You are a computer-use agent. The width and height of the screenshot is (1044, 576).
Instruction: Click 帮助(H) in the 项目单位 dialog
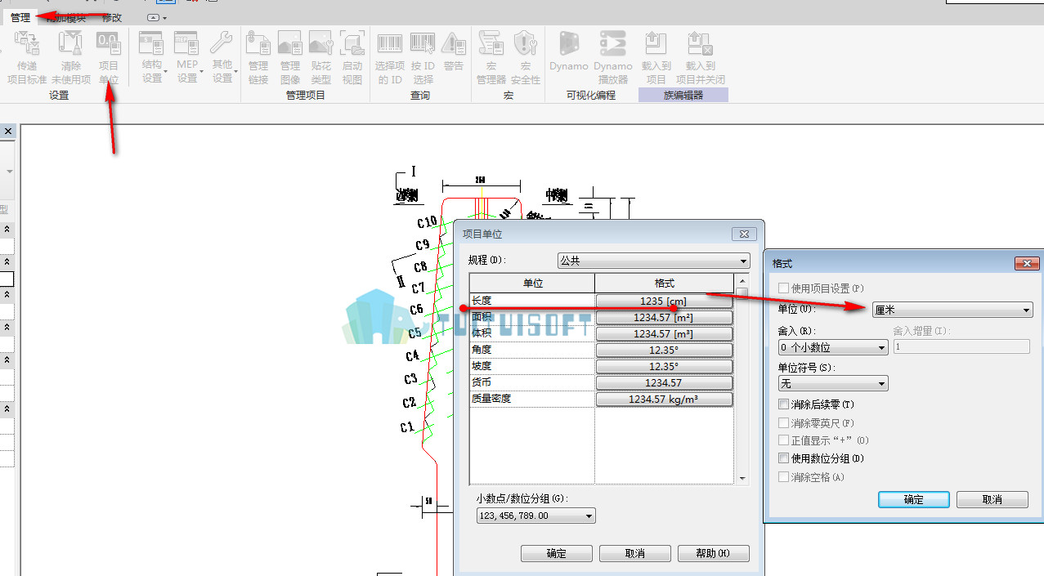coord(714,553)
